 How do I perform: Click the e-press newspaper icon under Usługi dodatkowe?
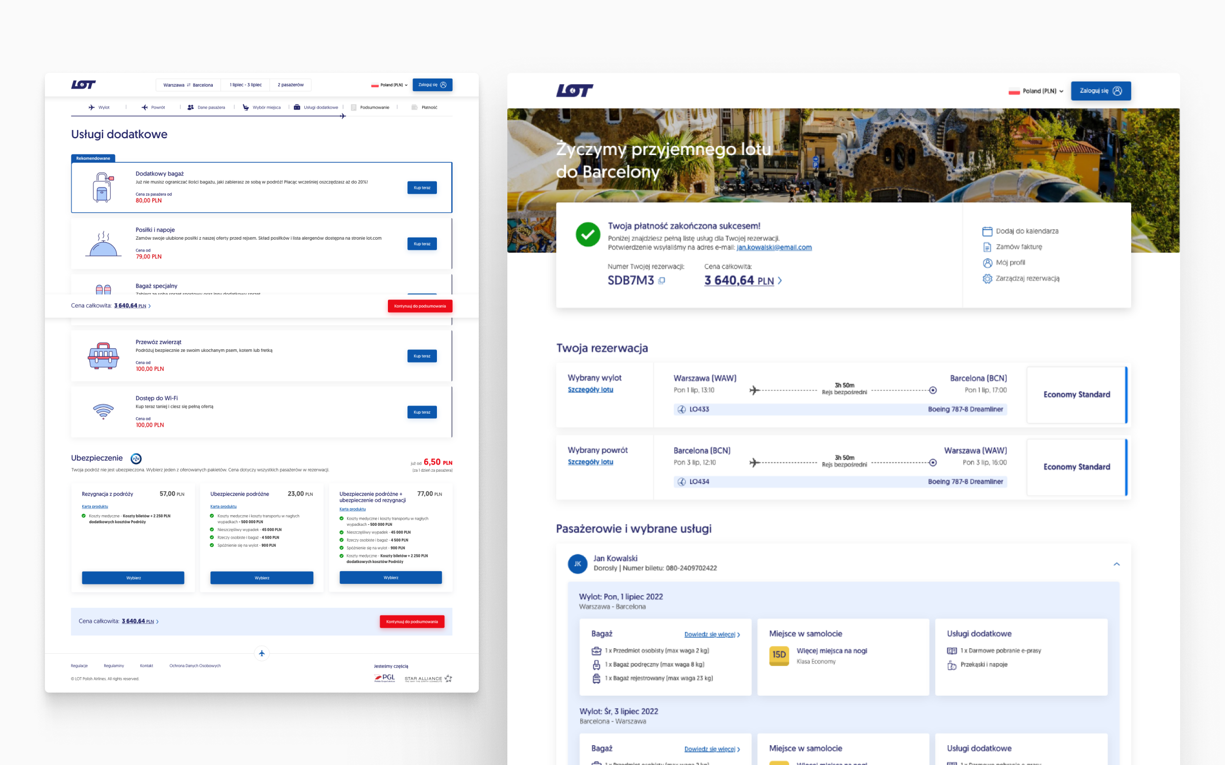pos(952,651)
